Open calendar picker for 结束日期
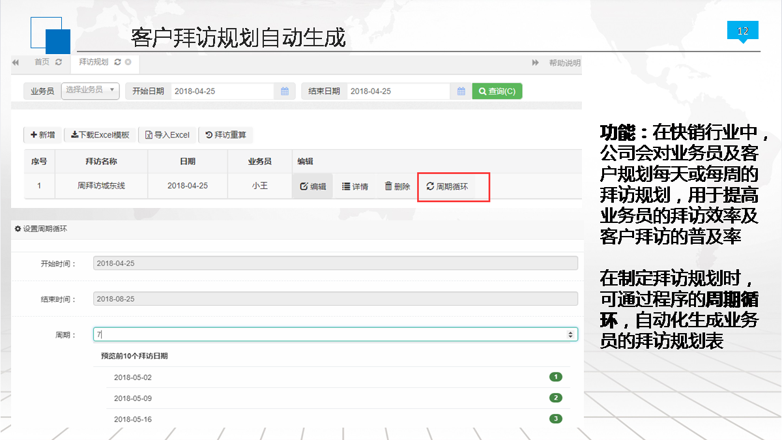782x440 pixels. pos(461,91)
